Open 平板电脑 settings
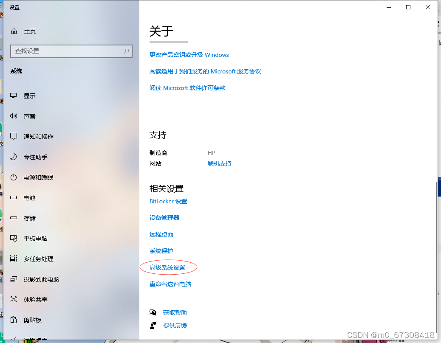The image size is (441, 343). pyautogui.click(x=35, y=239)
